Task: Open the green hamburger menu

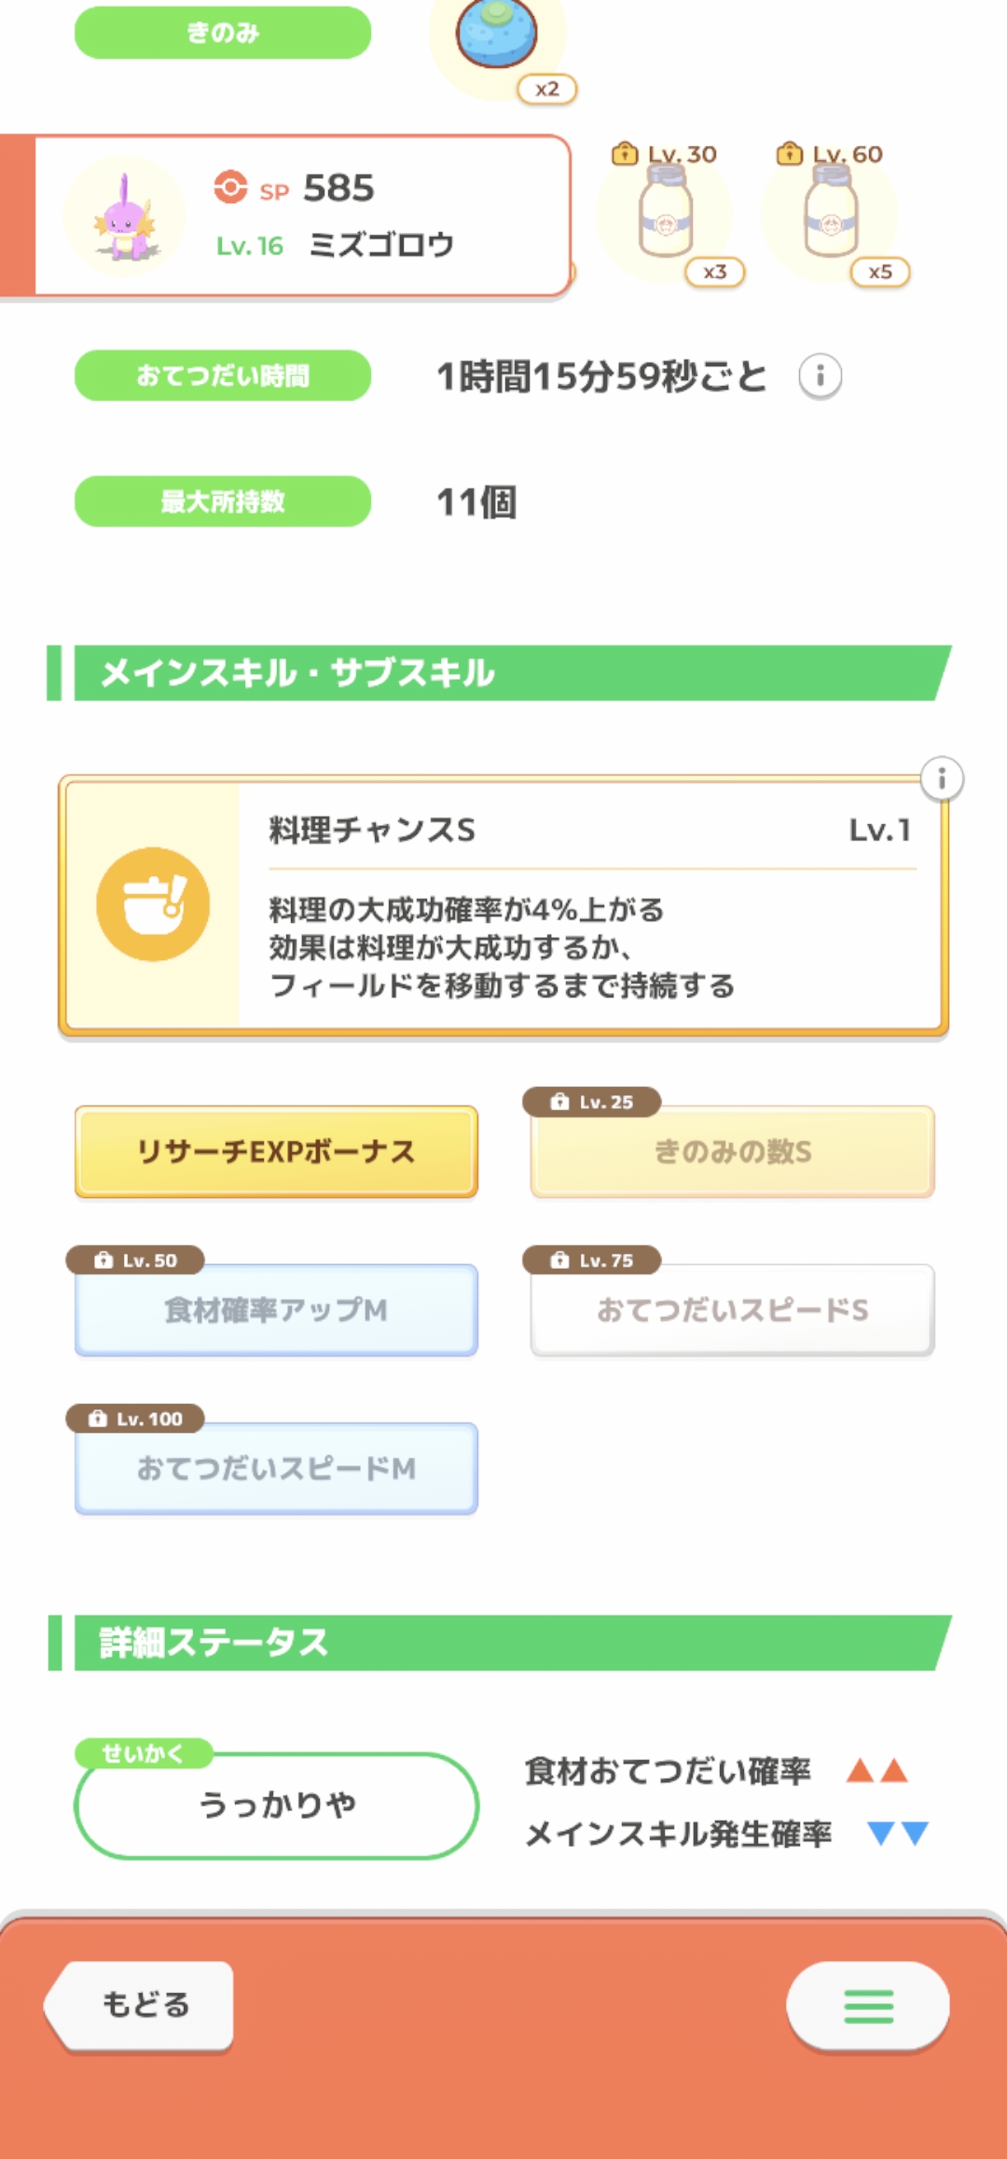Action: 868,2006
